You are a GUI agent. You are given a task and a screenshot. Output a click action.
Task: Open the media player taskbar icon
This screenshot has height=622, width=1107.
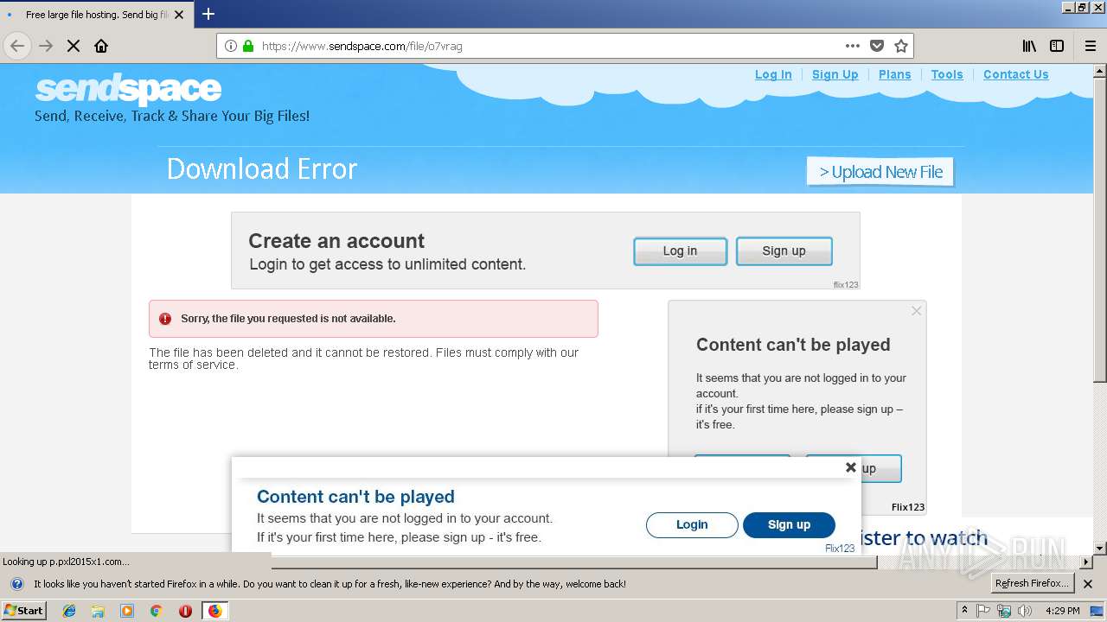click(x=127, y=611)
